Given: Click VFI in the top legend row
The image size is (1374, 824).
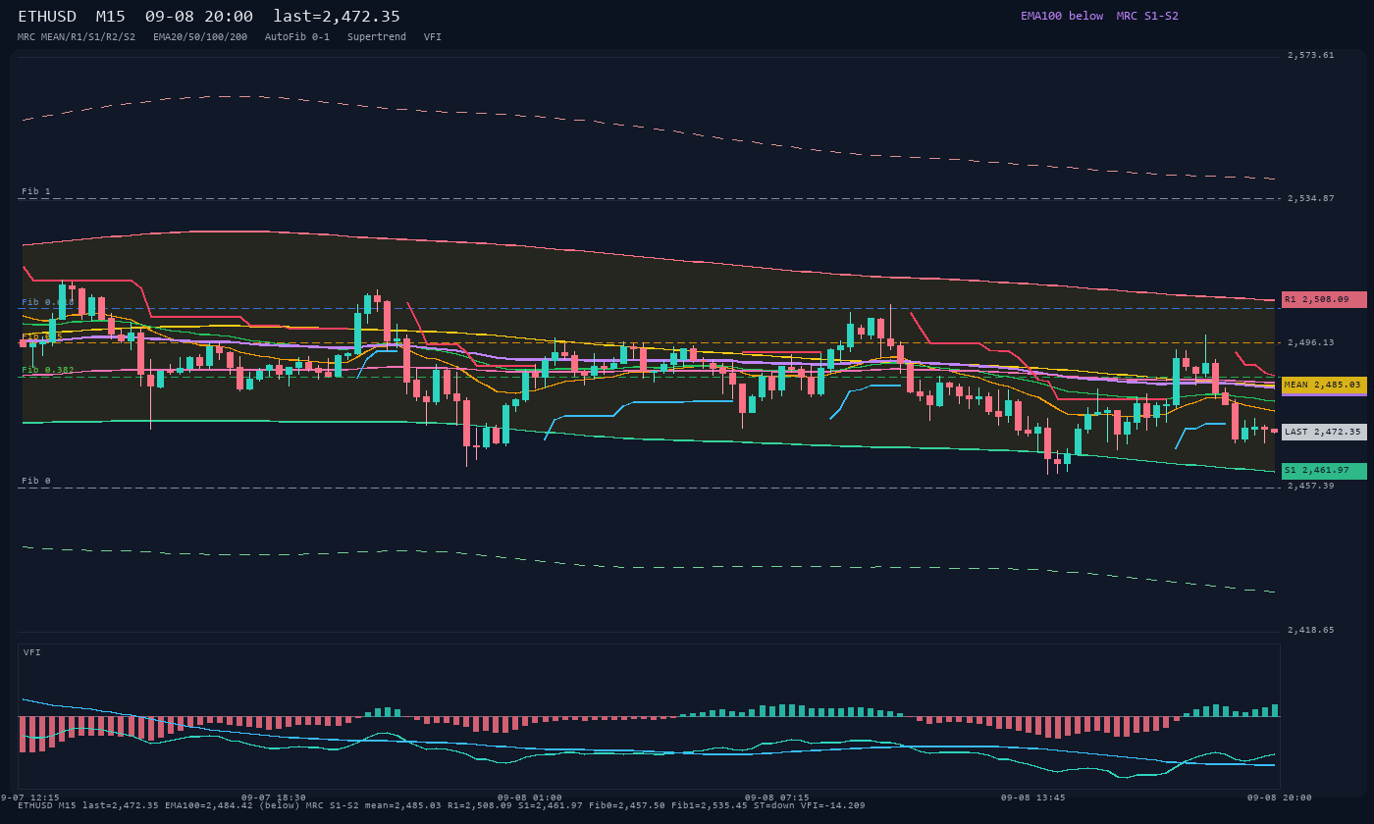Looking at the screenshot, I should click(433, 37).
